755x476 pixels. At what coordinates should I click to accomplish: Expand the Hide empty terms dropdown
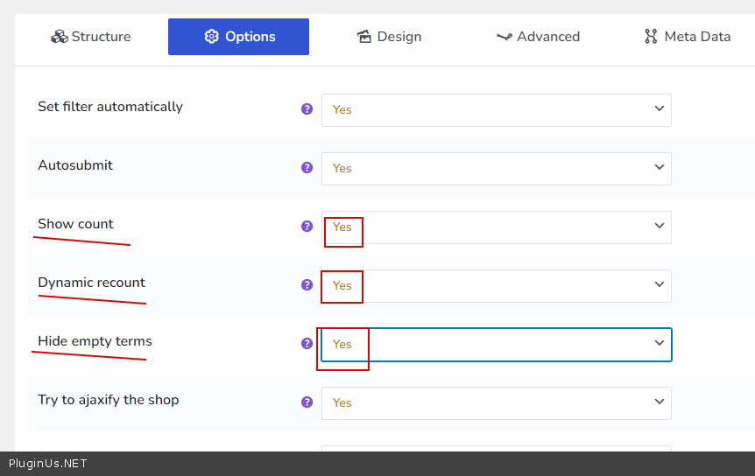(x=496, y=344)
